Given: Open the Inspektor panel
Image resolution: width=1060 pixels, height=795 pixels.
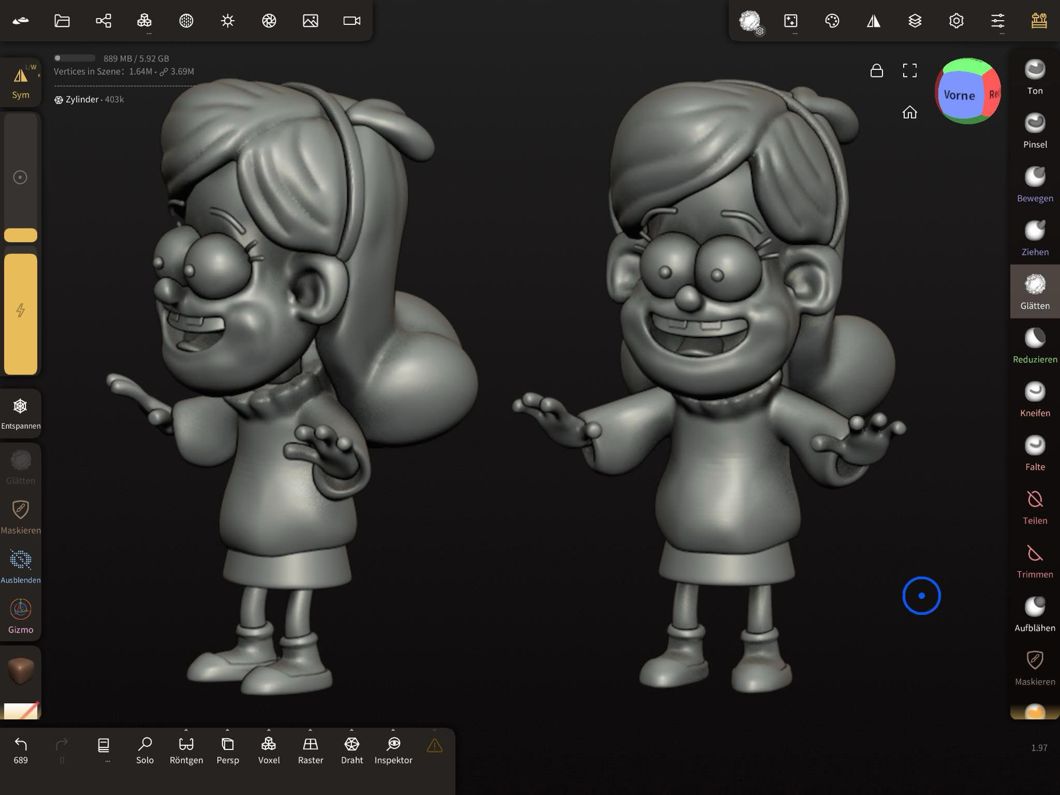Looking at the screenshot, I should coord(393,750).
